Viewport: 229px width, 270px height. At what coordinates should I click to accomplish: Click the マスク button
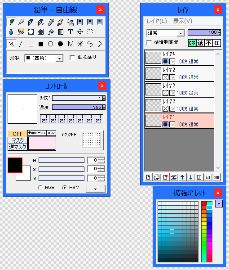point(18,140)
